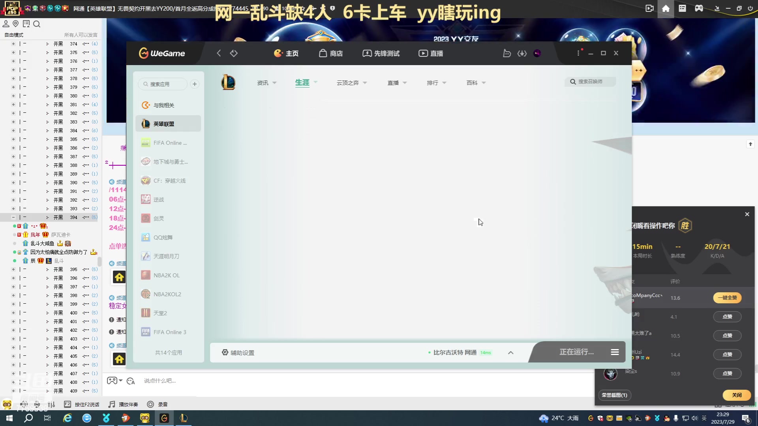The height and width of the screenshot is (426, 758).
Task: Mute the YY microphone icon
Action: click(37, 404)
